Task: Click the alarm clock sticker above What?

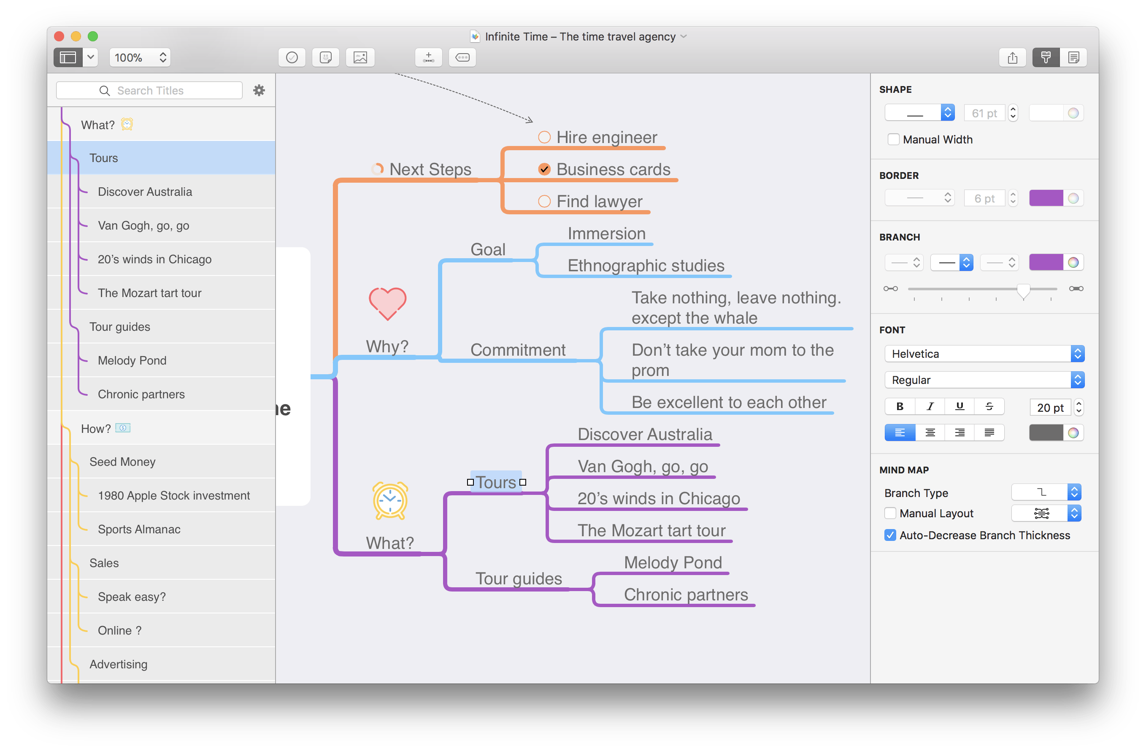Action: [x=390, y=501]
